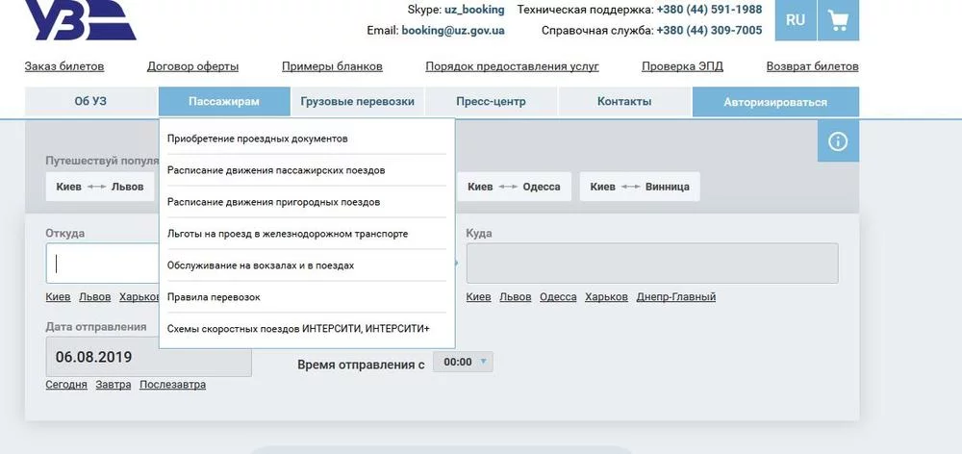This screenshot has width=962, height=454.
Task: Pick Киев under Откуда field
Action: (58, 297)
